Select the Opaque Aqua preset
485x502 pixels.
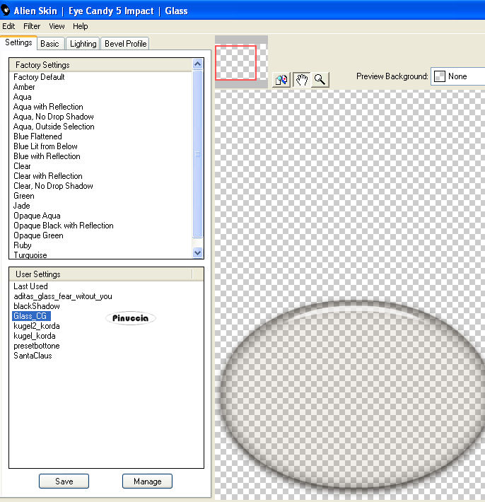tap(37, 216)
